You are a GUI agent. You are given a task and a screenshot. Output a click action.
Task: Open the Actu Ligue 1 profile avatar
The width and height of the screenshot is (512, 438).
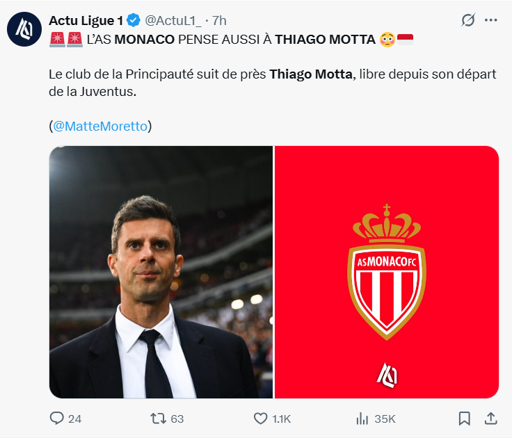24,29
